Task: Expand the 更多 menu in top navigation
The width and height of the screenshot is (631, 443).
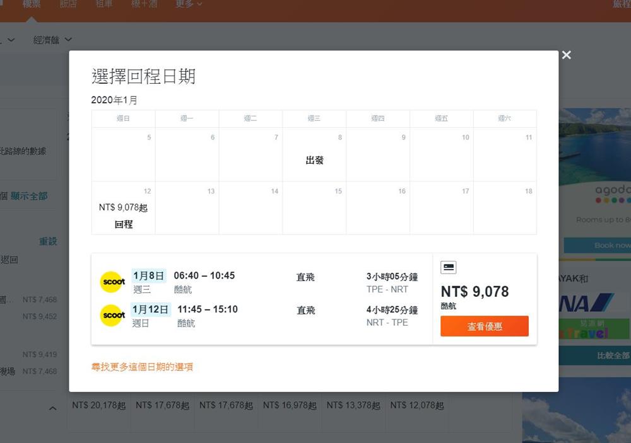Action: tap(189, 4)
